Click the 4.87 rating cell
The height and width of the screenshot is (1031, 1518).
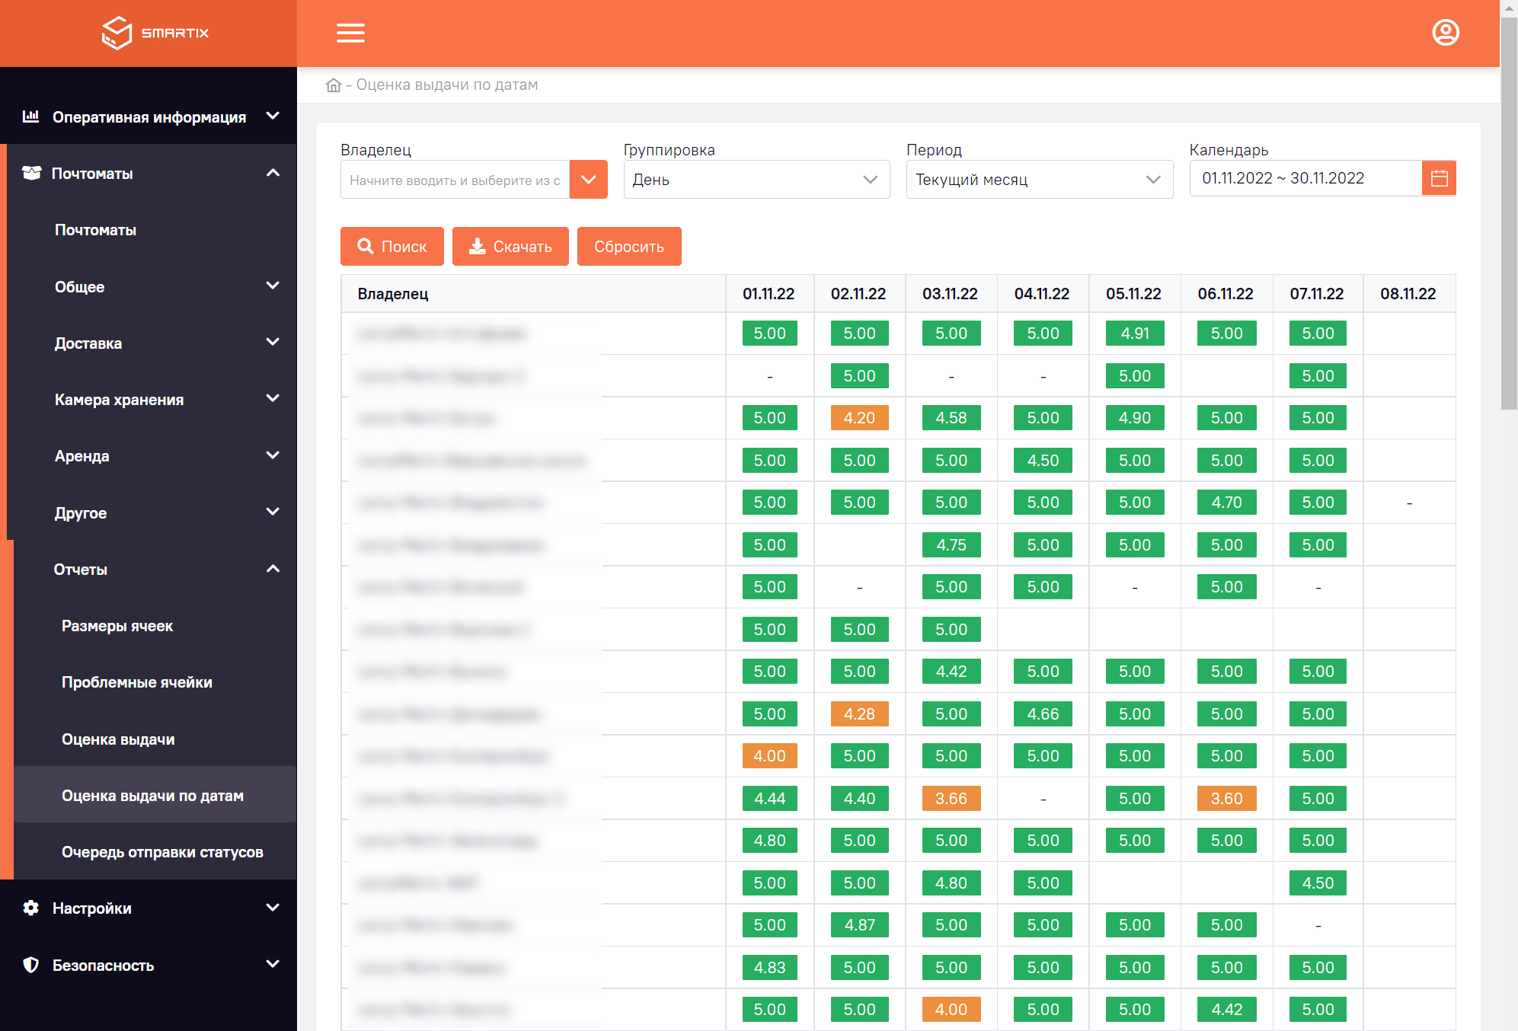coord(859,925)
